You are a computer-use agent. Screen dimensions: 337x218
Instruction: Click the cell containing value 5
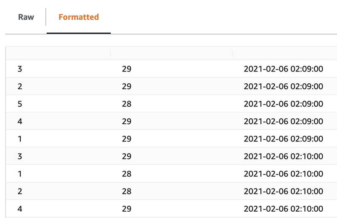[x=20, y=104]
